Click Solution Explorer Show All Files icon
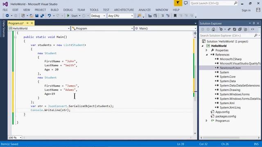This screenshot has width=262, height=147. coord(246,29)
